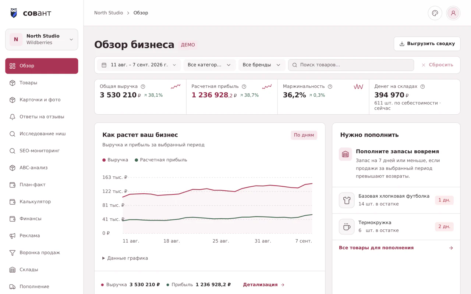Switch the По дням chart granularity
This screenshot has width=471, height=294.
[x=304, y=135]
